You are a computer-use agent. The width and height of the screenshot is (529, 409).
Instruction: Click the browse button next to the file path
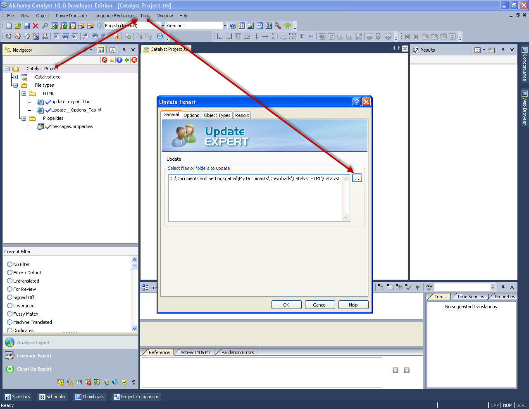pyautogui.click(x=357, y=178)
